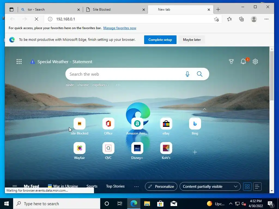Open the app launcher grid

[x=19, y=62]
